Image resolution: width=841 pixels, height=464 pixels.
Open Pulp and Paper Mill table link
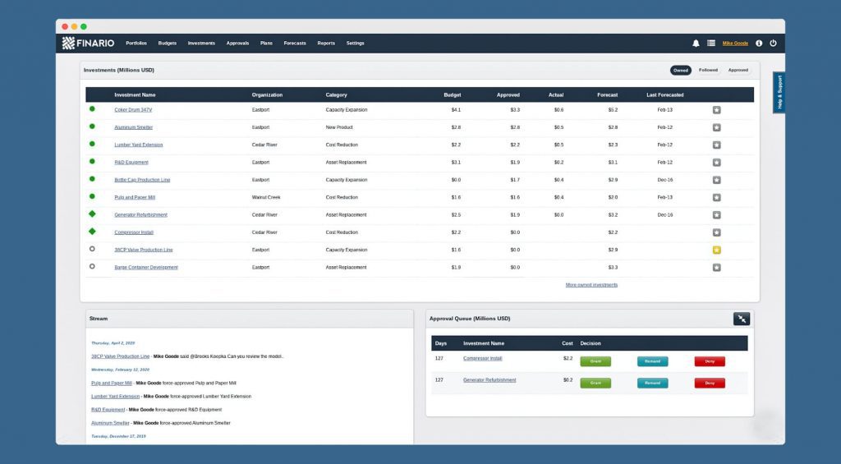[x=135, y=197]
